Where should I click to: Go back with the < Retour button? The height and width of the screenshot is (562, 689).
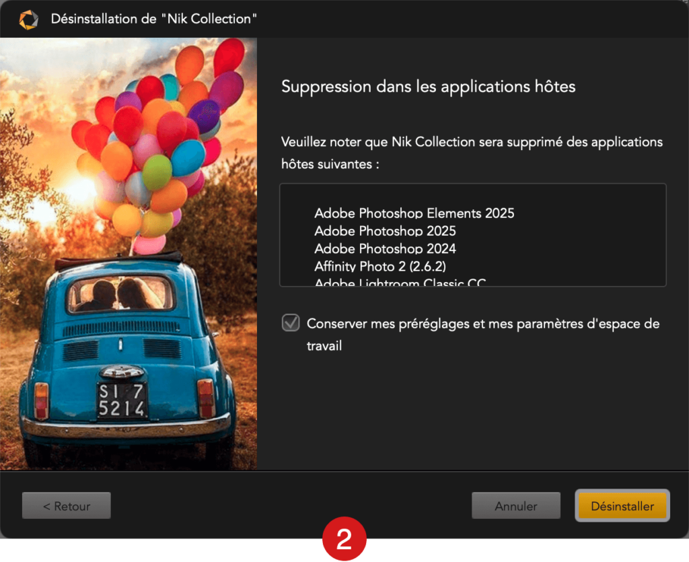point(67,505)
